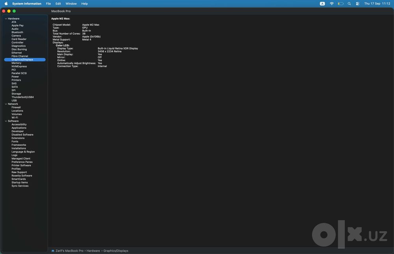The image size is (394, 254).
Task: Open Control Center
Action: tap(358, 4)
